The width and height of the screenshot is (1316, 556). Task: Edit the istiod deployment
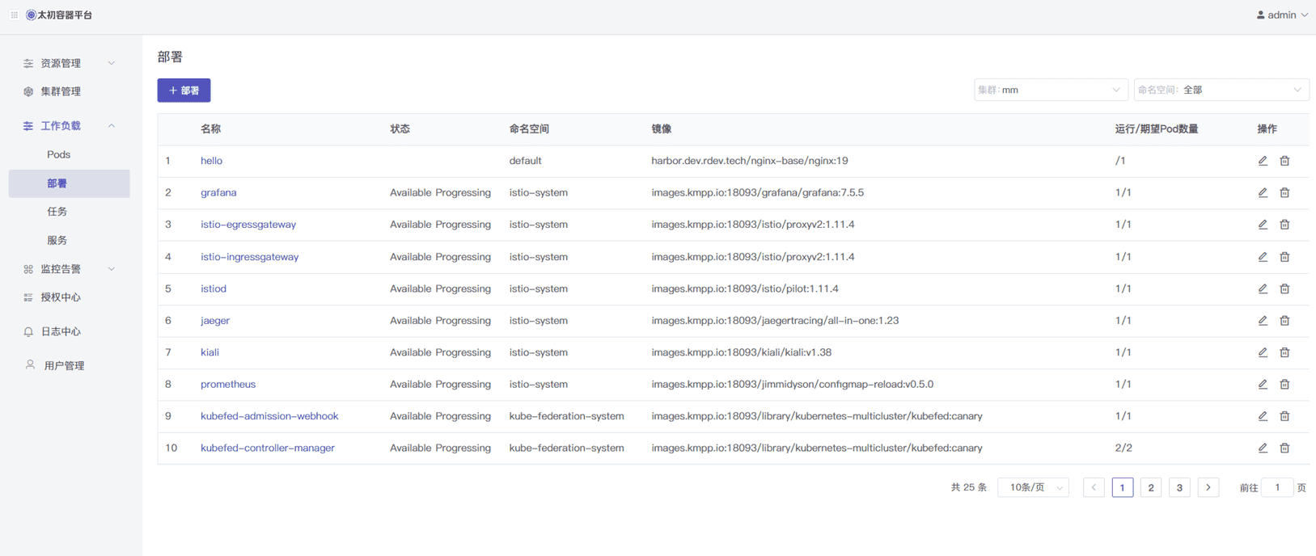click(x=1263, y=289)
